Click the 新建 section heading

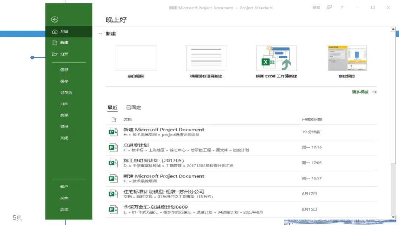[111, 34]
